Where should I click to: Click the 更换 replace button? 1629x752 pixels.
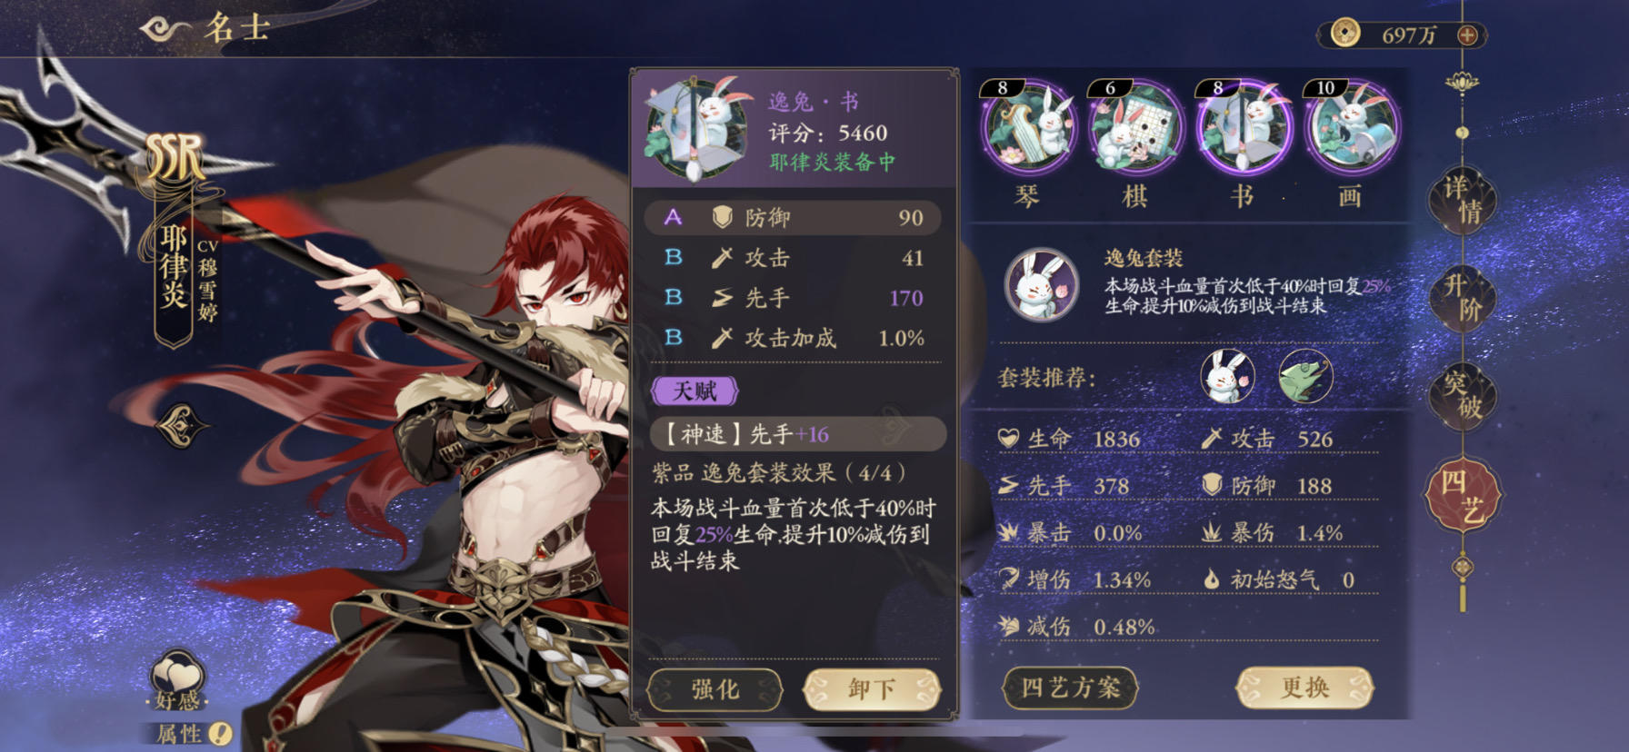1304,688
